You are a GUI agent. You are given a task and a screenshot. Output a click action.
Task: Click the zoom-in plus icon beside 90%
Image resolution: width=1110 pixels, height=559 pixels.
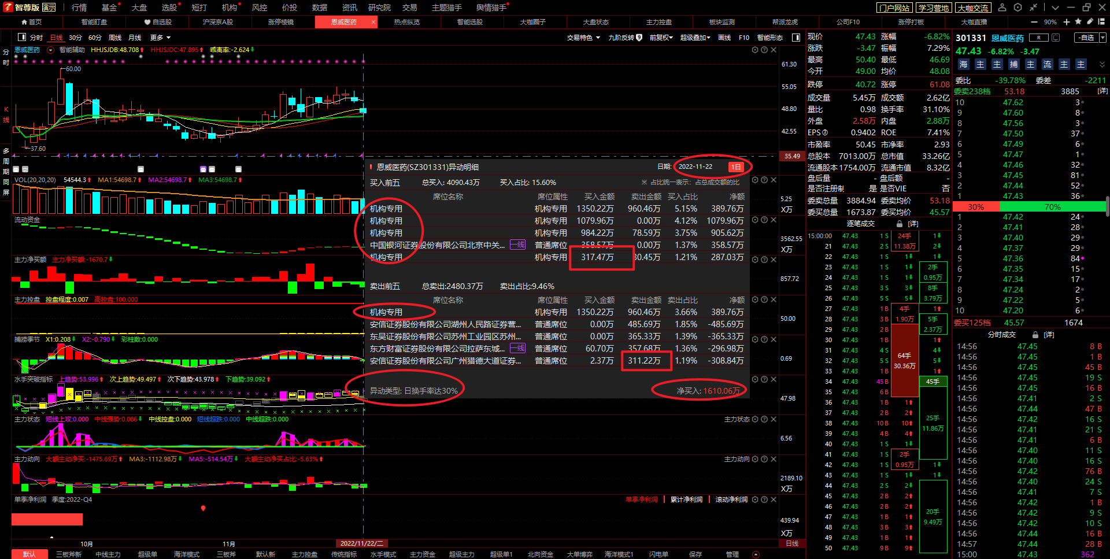1067,22
